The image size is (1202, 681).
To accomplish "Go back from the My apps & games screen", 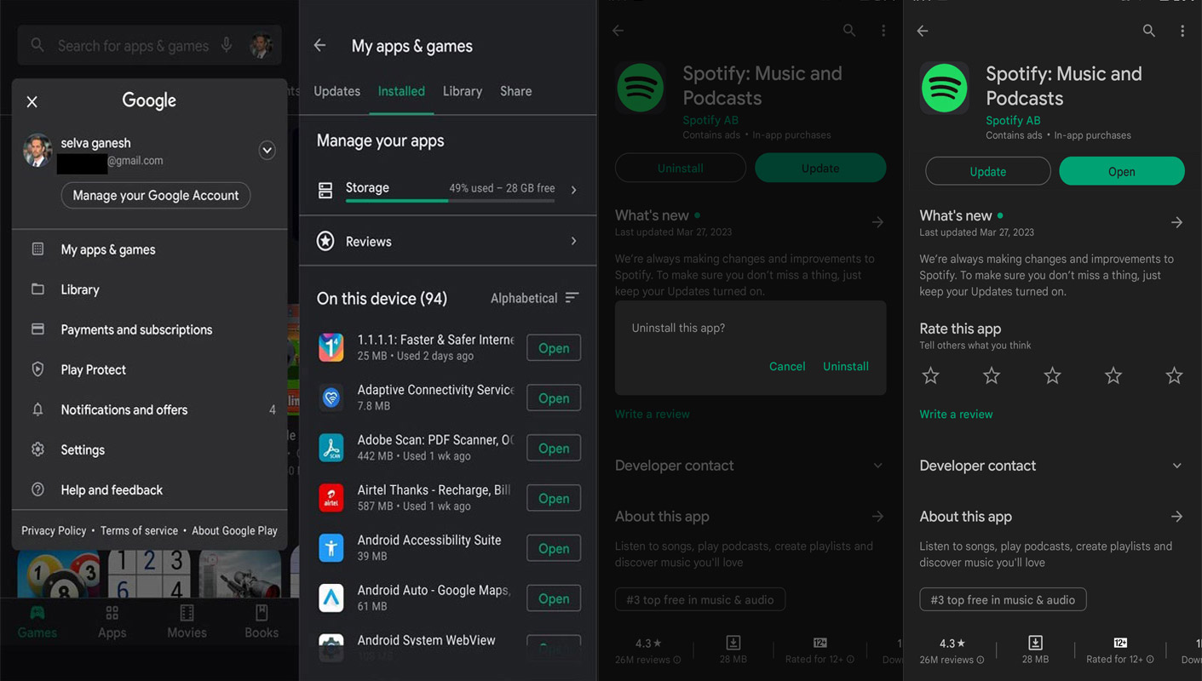I will click(x=320, y=45).
